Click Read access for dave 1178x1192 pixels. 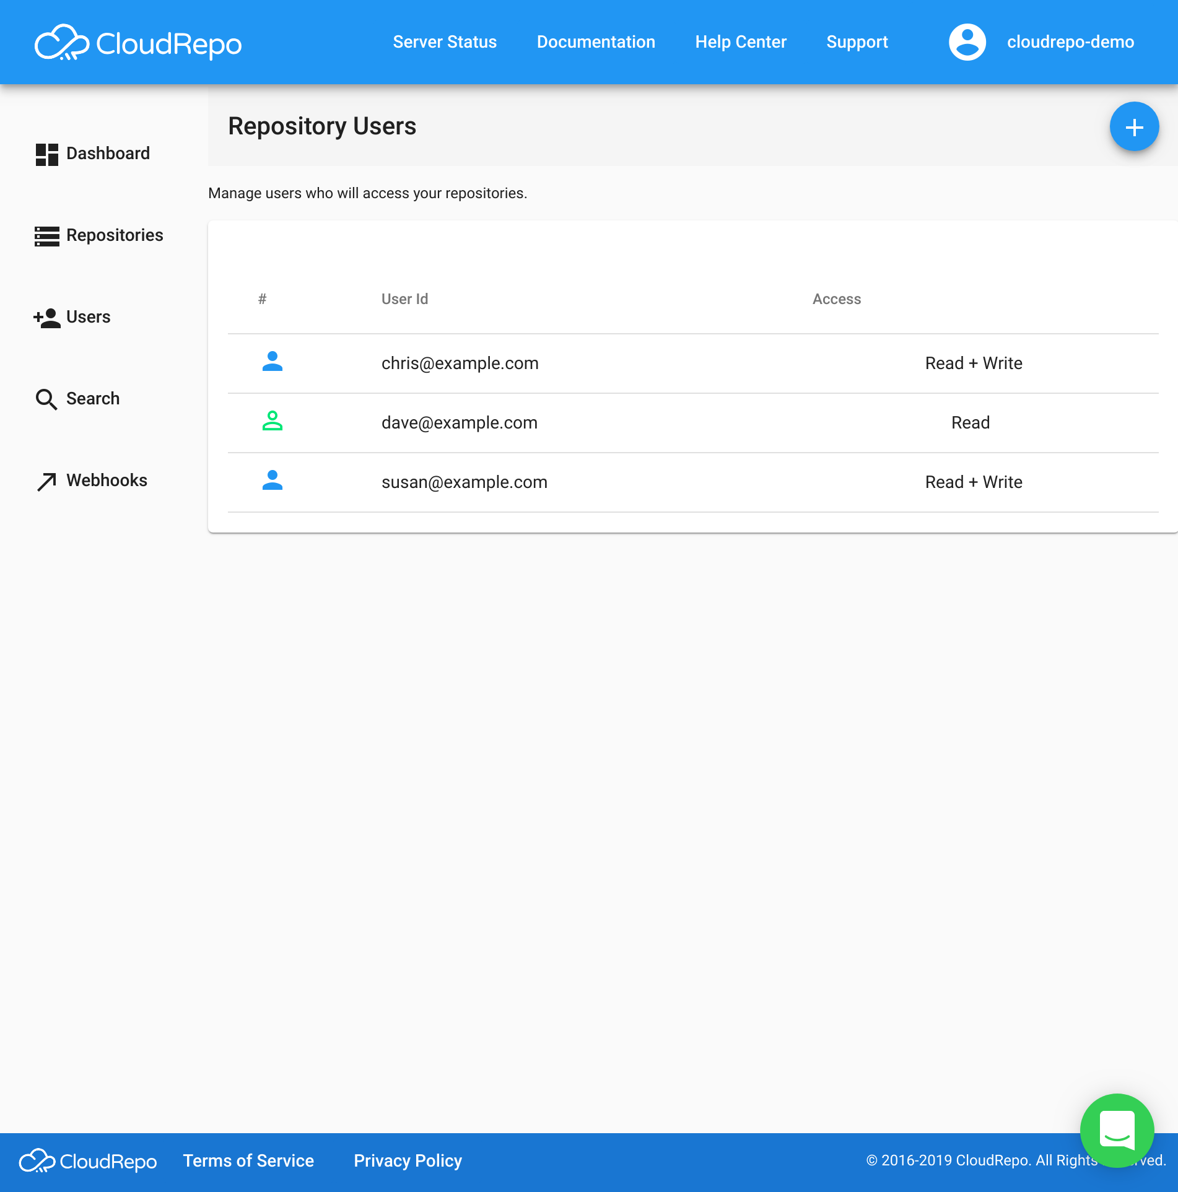971,423
